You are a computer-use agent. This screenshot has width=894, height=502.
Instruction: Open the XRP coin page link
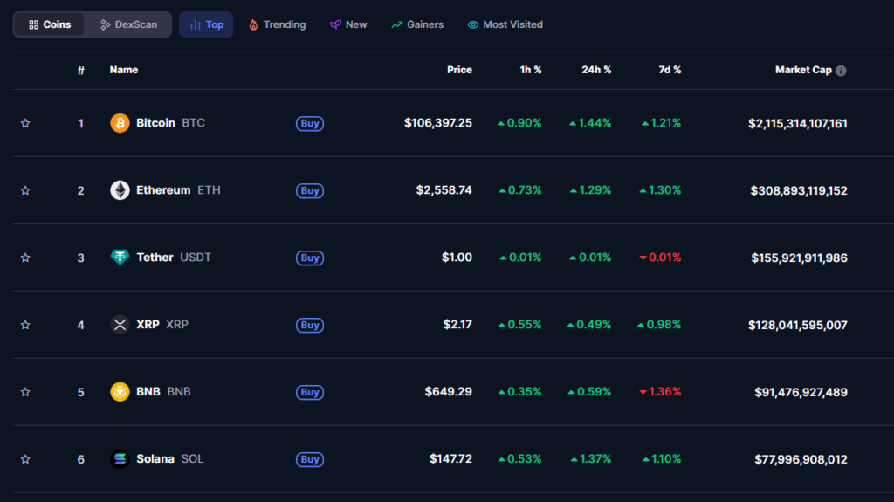click(162, 324)
